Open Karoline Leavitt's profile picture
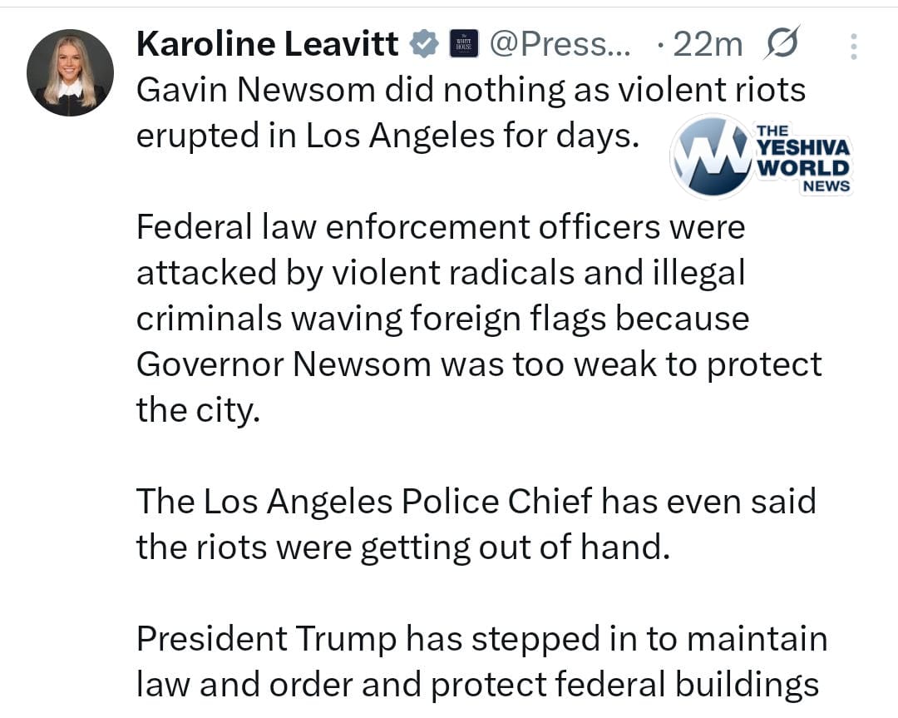The height and width of the screenshot is (718, 898). [x=70, y=73]
